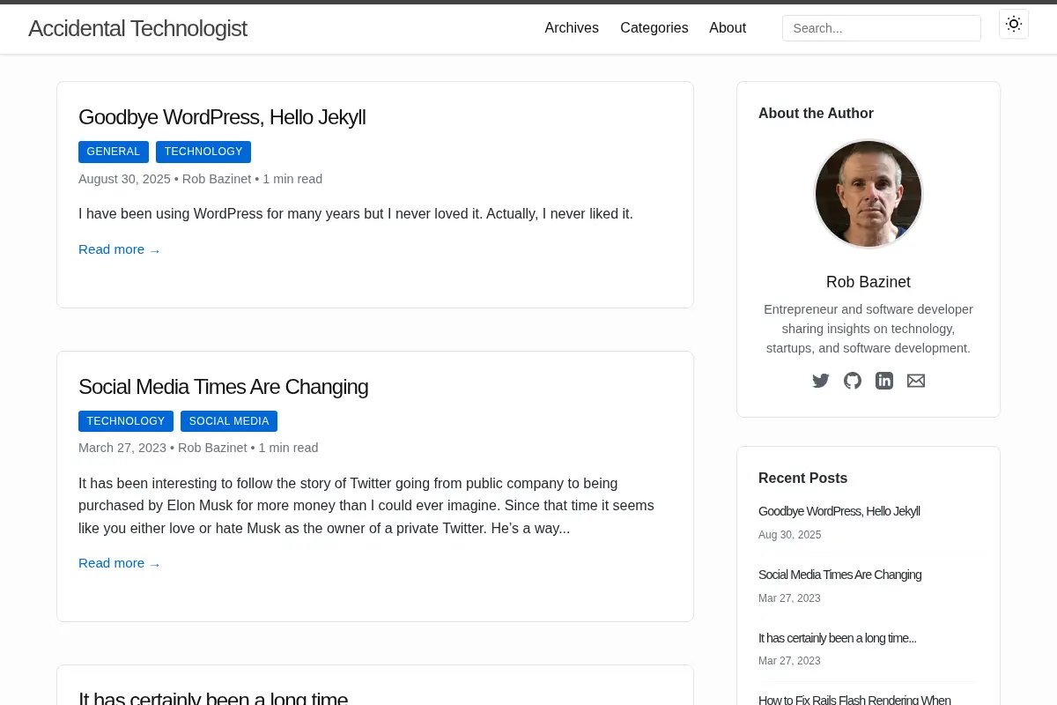Open recent post It has certainly been a long time
Screen dimensions: 1057x705
(x=837, y=638)
